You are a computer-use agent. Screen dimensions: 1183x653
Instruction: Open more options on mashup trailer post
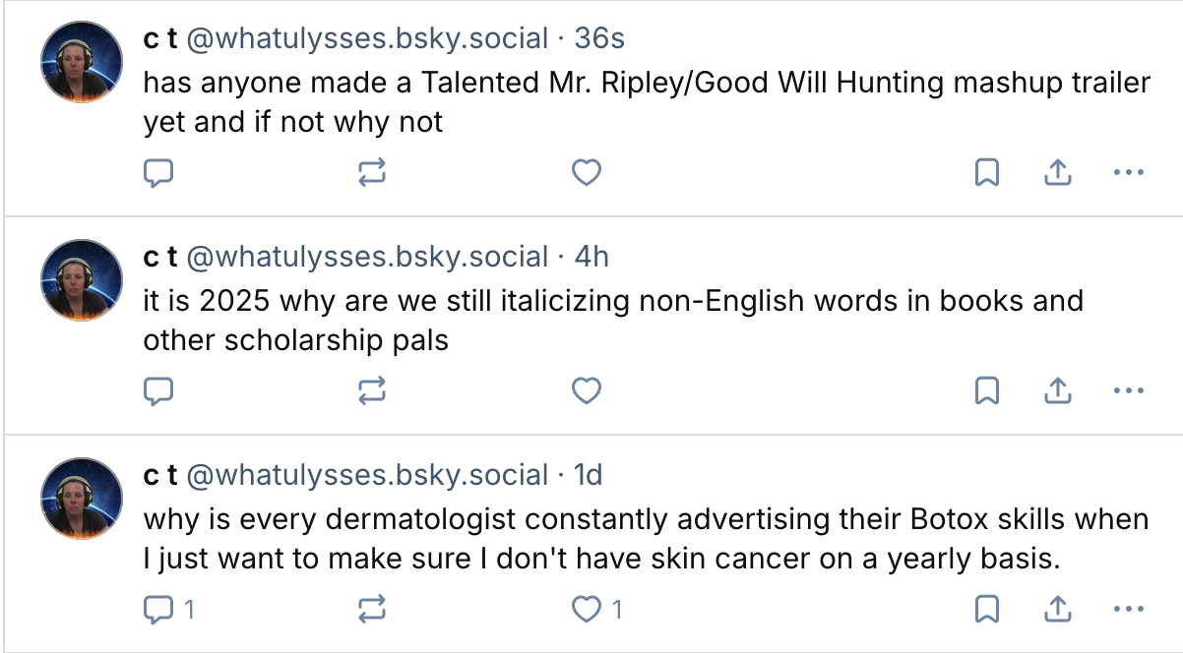1128,174
